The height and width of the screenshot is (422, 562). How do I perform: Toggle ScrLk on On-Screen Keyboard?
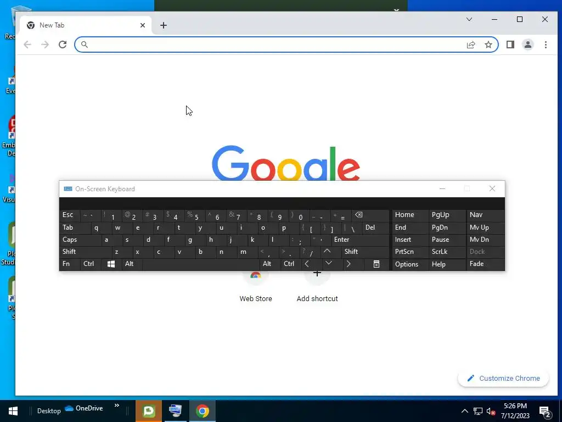(447, 252)
